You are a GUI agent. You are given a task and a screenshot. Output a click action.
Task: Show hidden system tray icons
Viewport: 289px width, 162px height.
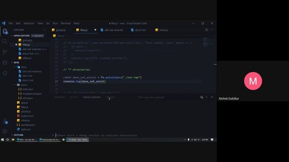tap(185, 139)
